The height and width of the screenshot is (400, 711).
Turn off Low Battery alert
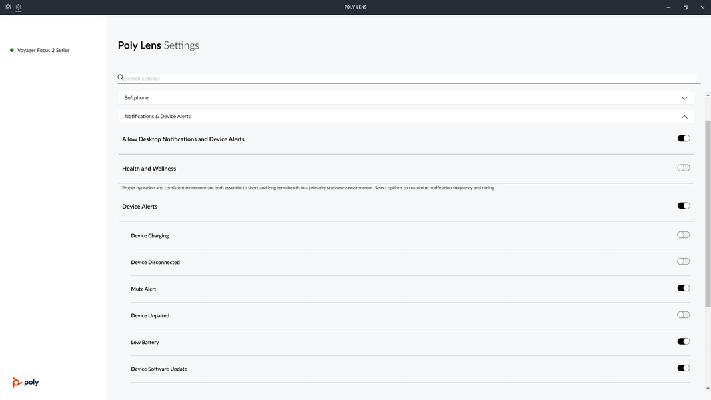[x=684, y=342]
